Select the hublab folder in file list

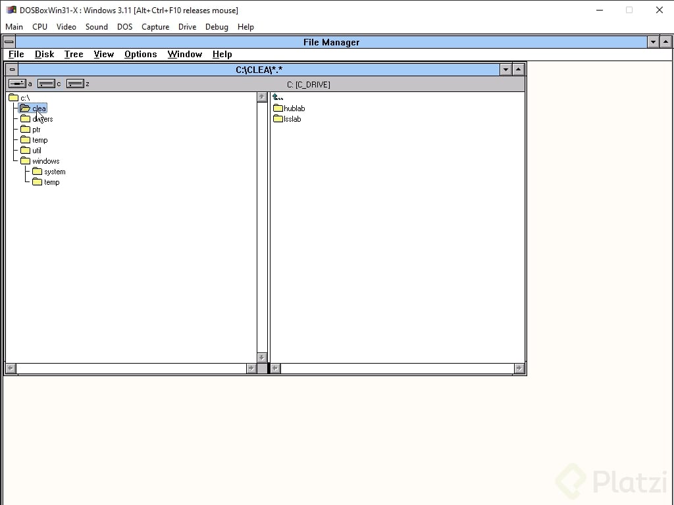[x=289, y=108]
